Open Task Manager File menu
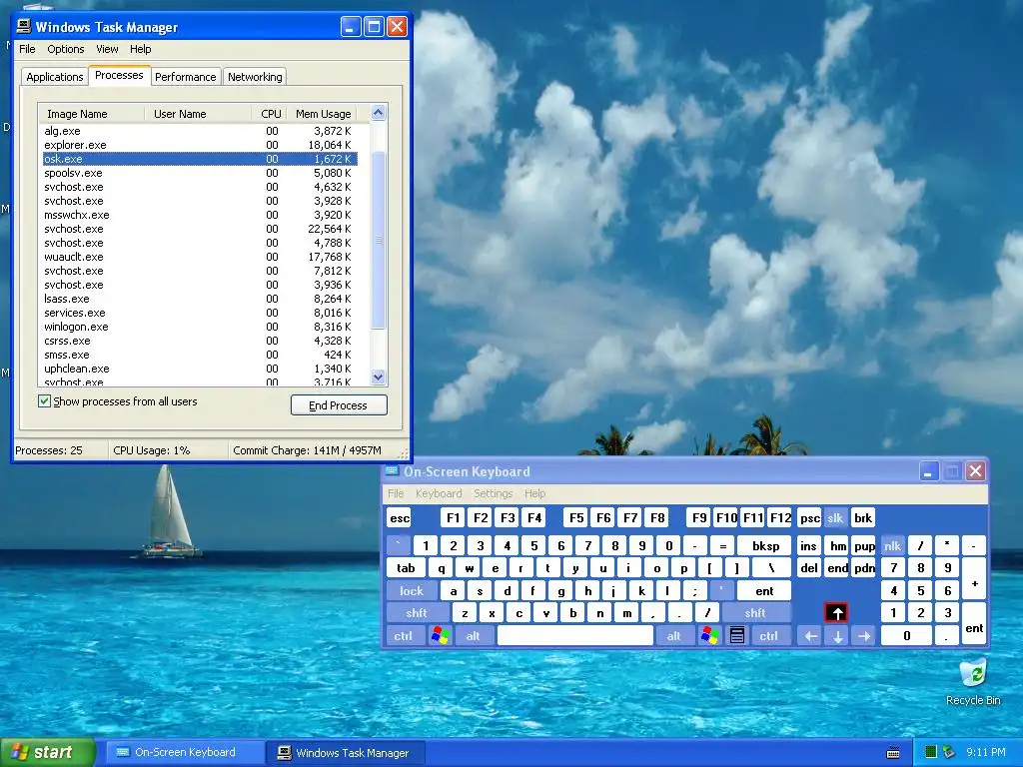 coord(27,49)
